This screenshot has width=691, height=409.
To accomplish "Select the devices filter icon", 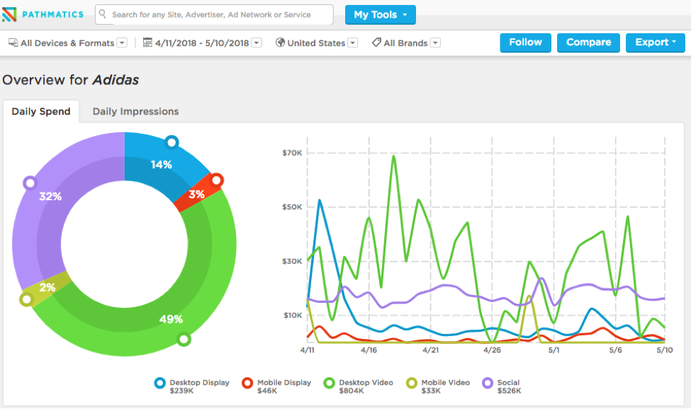I will coord(13,42).
